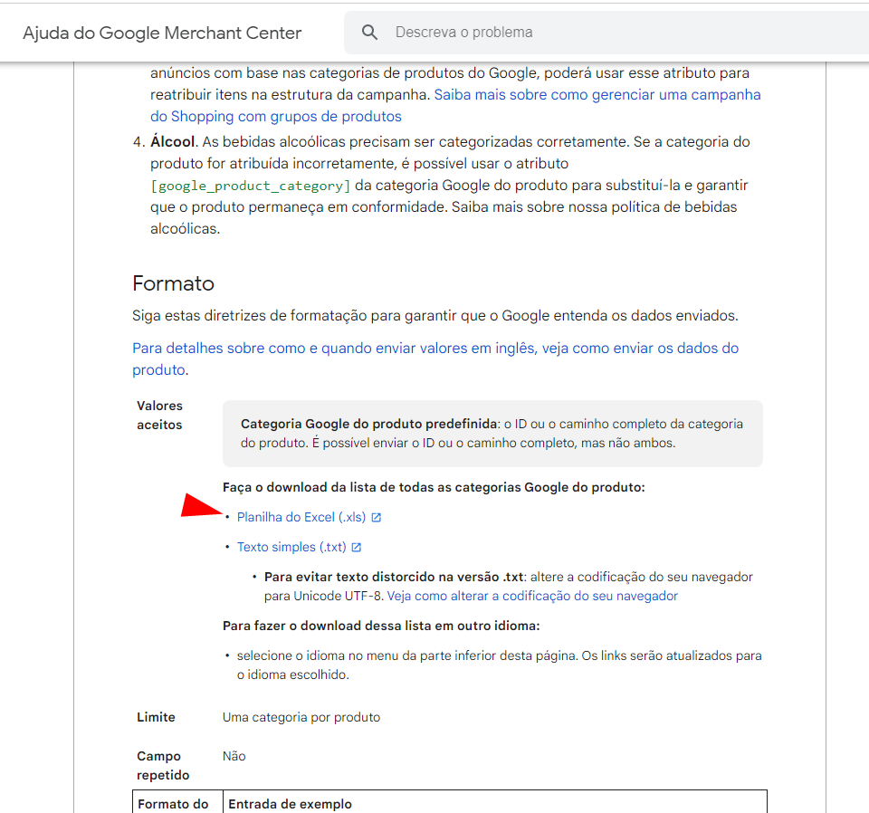Click the 'Não' value for Campo repetido

coord(234,756)
